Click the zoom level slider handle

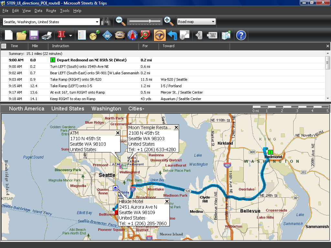(150, 21)
